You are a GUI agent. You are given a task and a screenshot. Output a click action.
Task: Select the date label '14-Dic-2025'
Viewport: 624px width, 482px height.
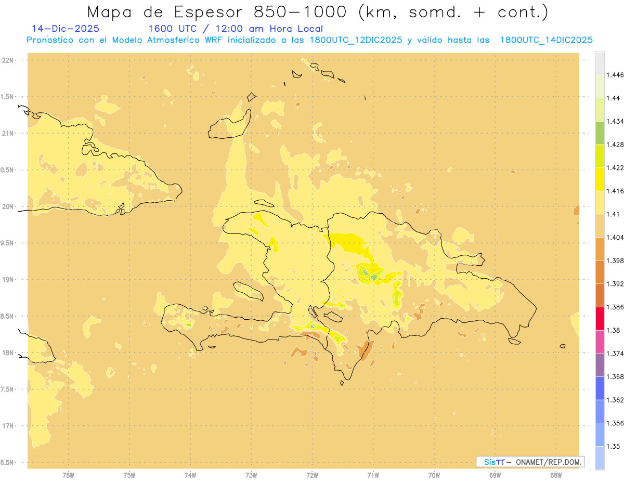(66, 29)
